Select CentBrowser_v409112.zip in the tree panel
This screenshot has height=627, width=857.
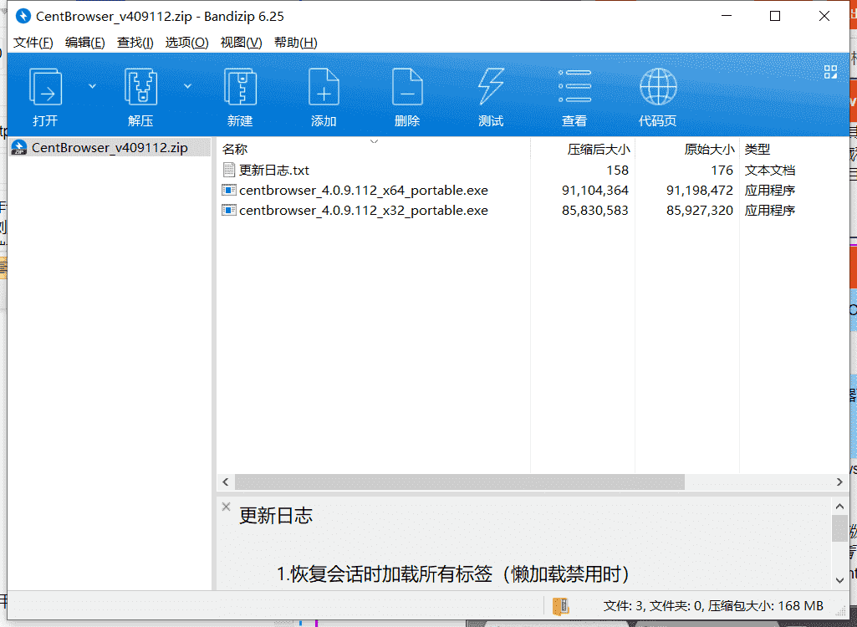coord(110,148)
